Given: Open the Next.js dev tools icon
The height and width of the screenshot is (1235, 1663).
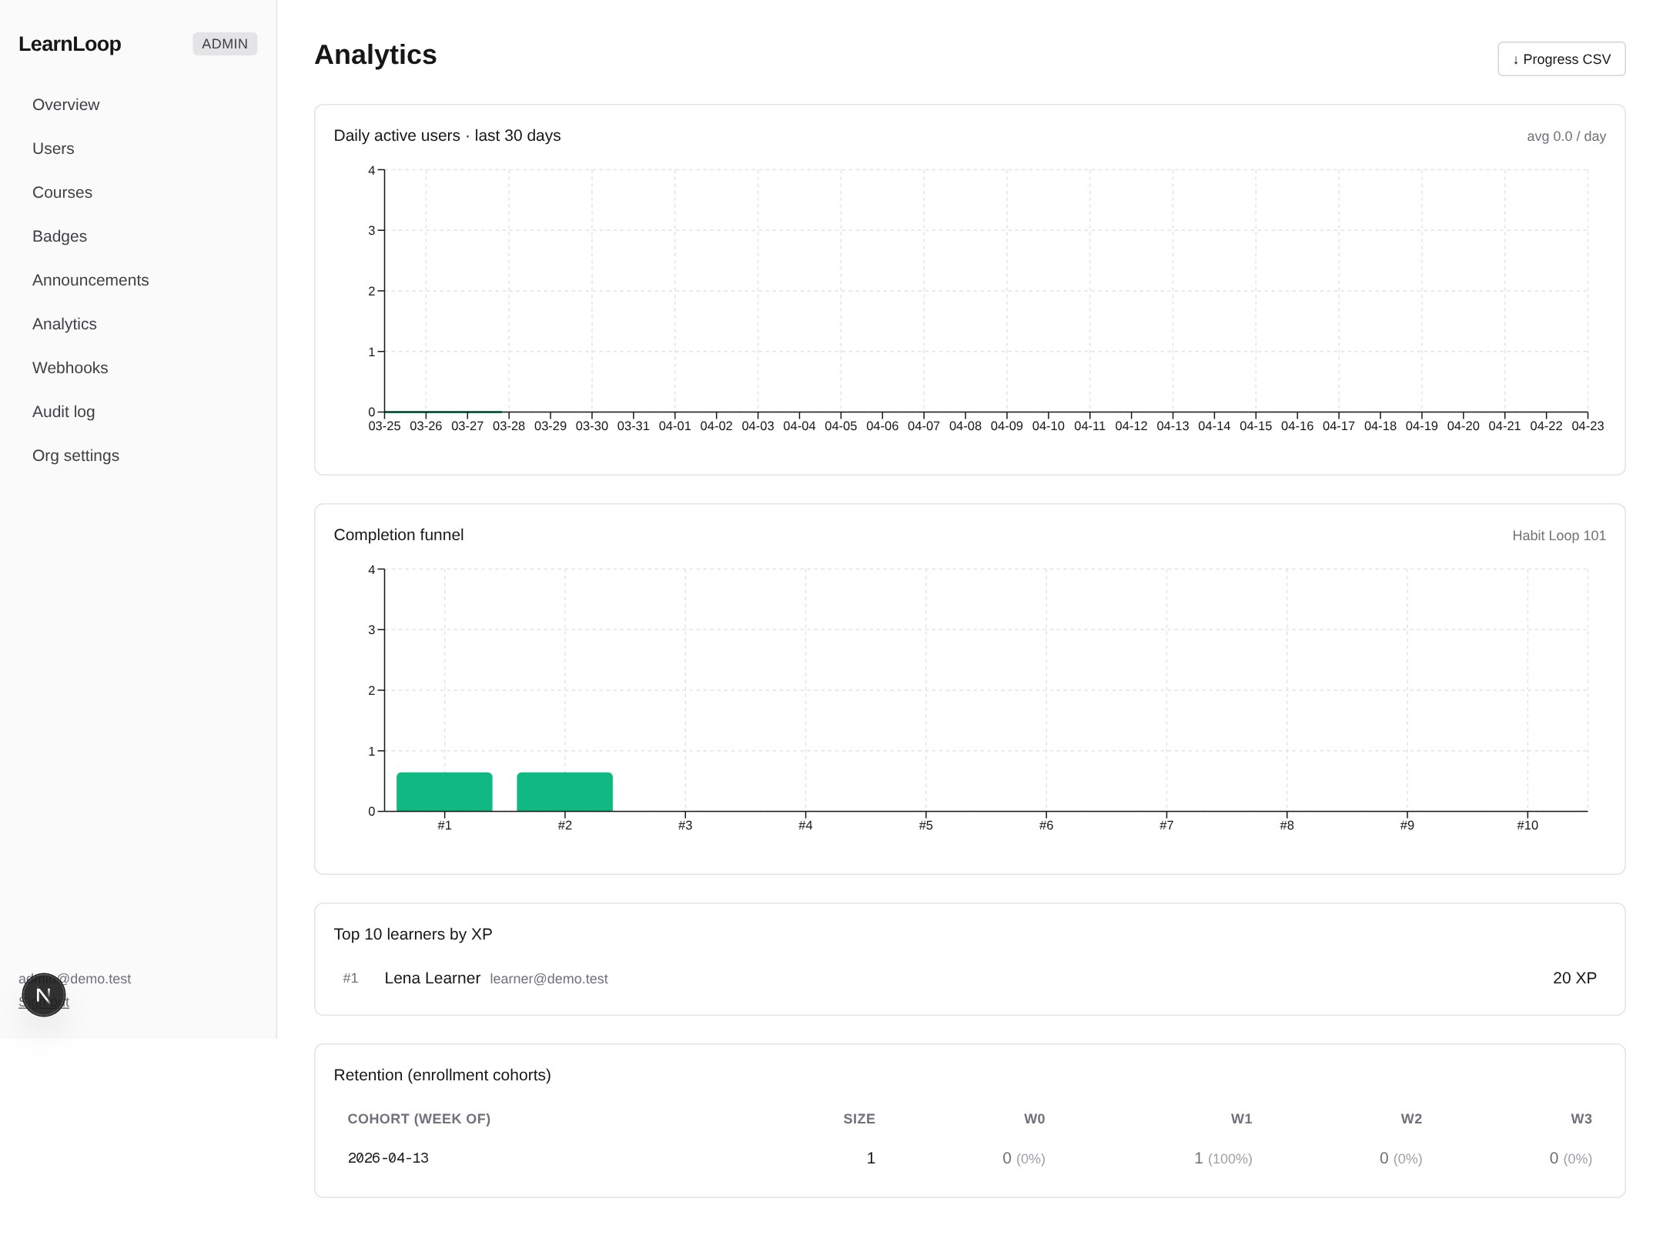Looking at the screenshot, I should coord(44,994).
